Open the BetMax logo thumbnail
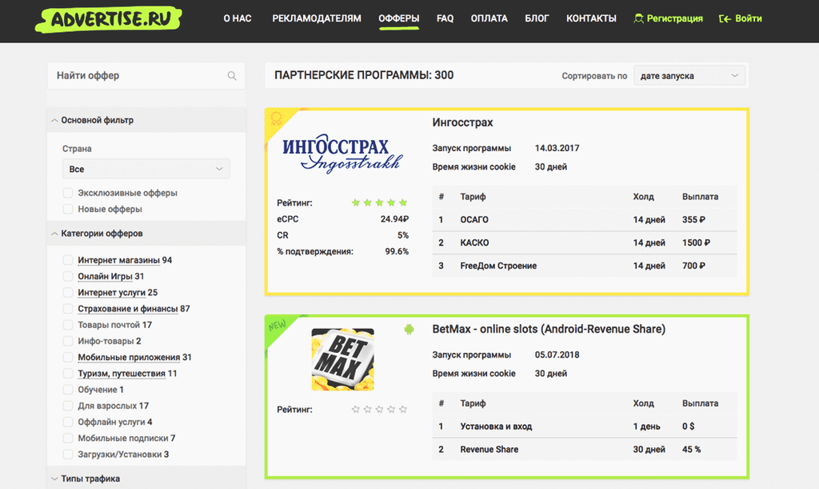Screen dimensions: 819x489 tap(342, 359)
